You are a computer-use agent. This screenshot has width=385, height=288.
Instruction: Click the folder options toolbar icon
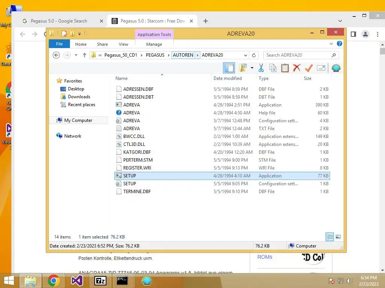pos(243,68)
